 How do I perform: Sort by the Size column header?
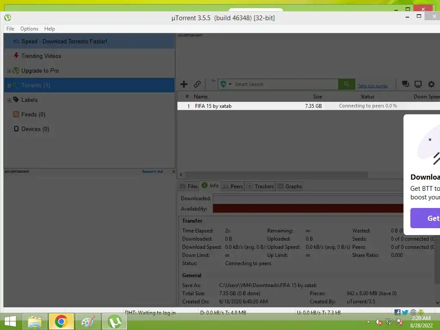[318, 97]
